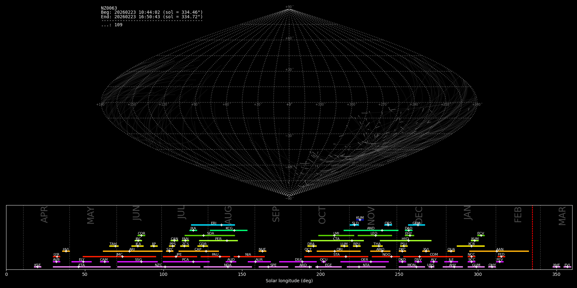Click the "KCG" shower label

tap(229, 228)
